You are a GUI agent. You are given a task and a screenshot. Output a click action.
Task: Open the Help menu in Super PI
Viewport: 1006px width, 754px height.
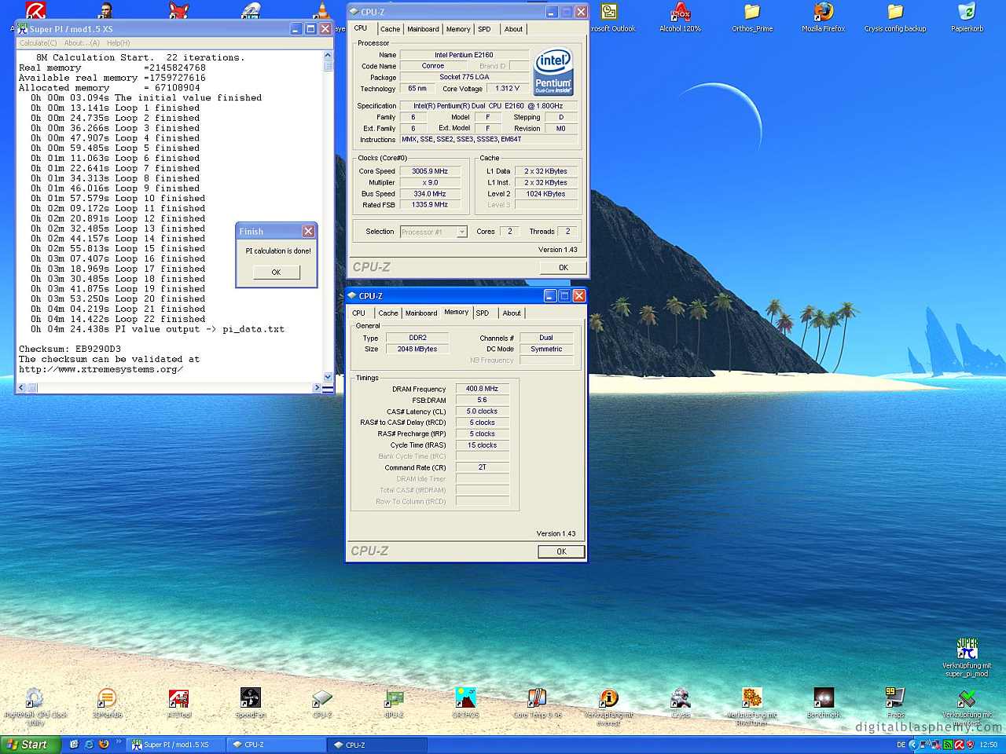pyautogui.click(x=118, y=43)
